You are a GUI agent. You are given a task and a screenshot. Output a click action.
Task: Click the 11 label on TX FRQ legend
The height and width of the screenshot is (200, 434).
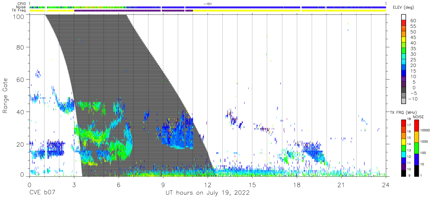click(x=409, y=163)
